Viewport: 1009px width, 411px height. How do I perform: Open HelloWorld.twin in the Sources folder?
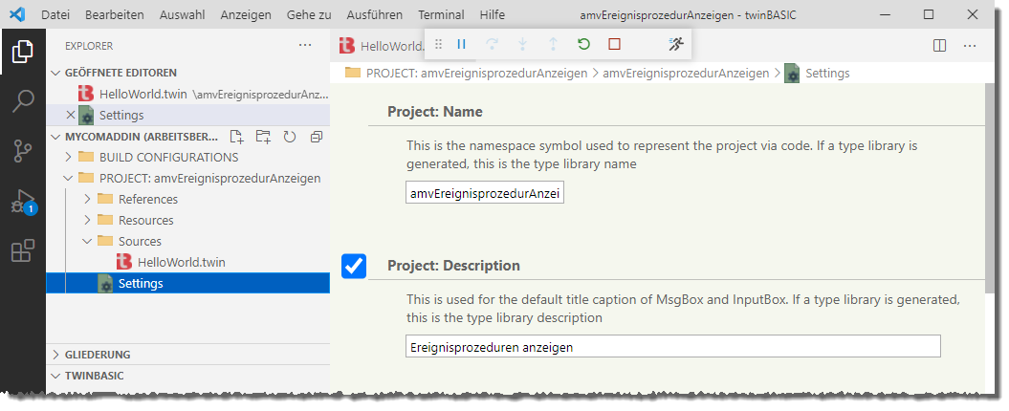pos(181,262)
